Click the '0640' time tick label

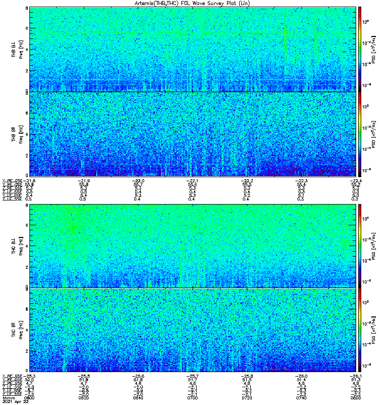click(x=138, y=398)
